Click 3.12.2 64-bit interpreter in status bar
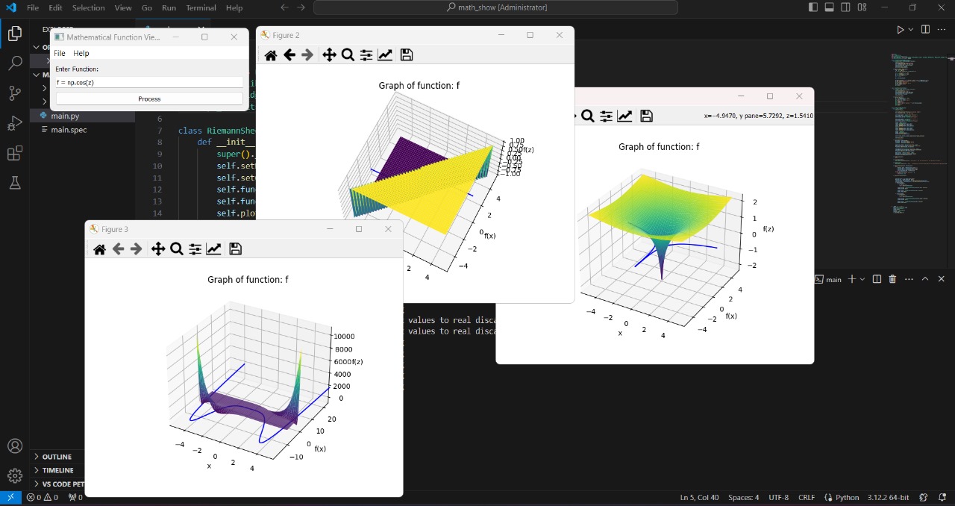This screenshot has width=955, height=506. [x=888, y=498]
